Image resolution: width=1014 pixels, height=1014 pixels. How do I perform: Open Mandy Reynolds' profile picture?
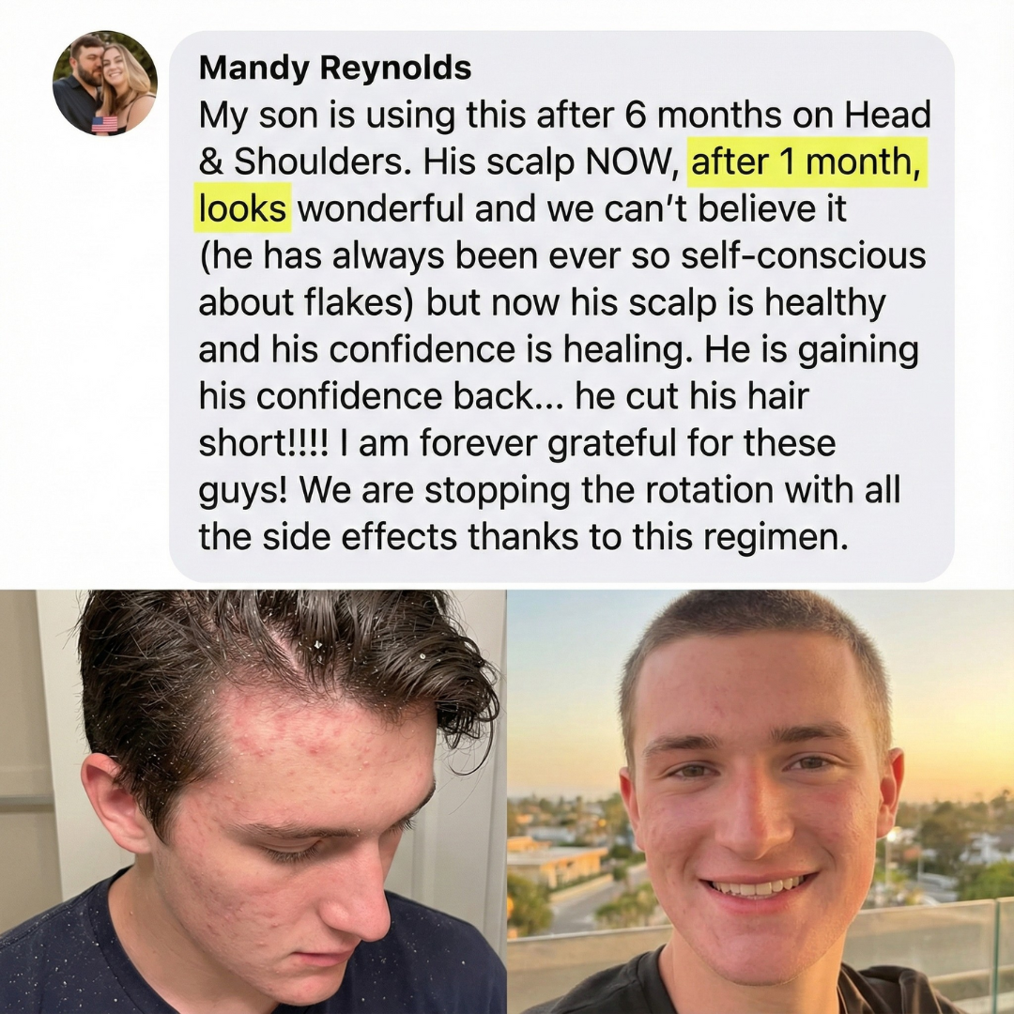click(x=105, y=83)
